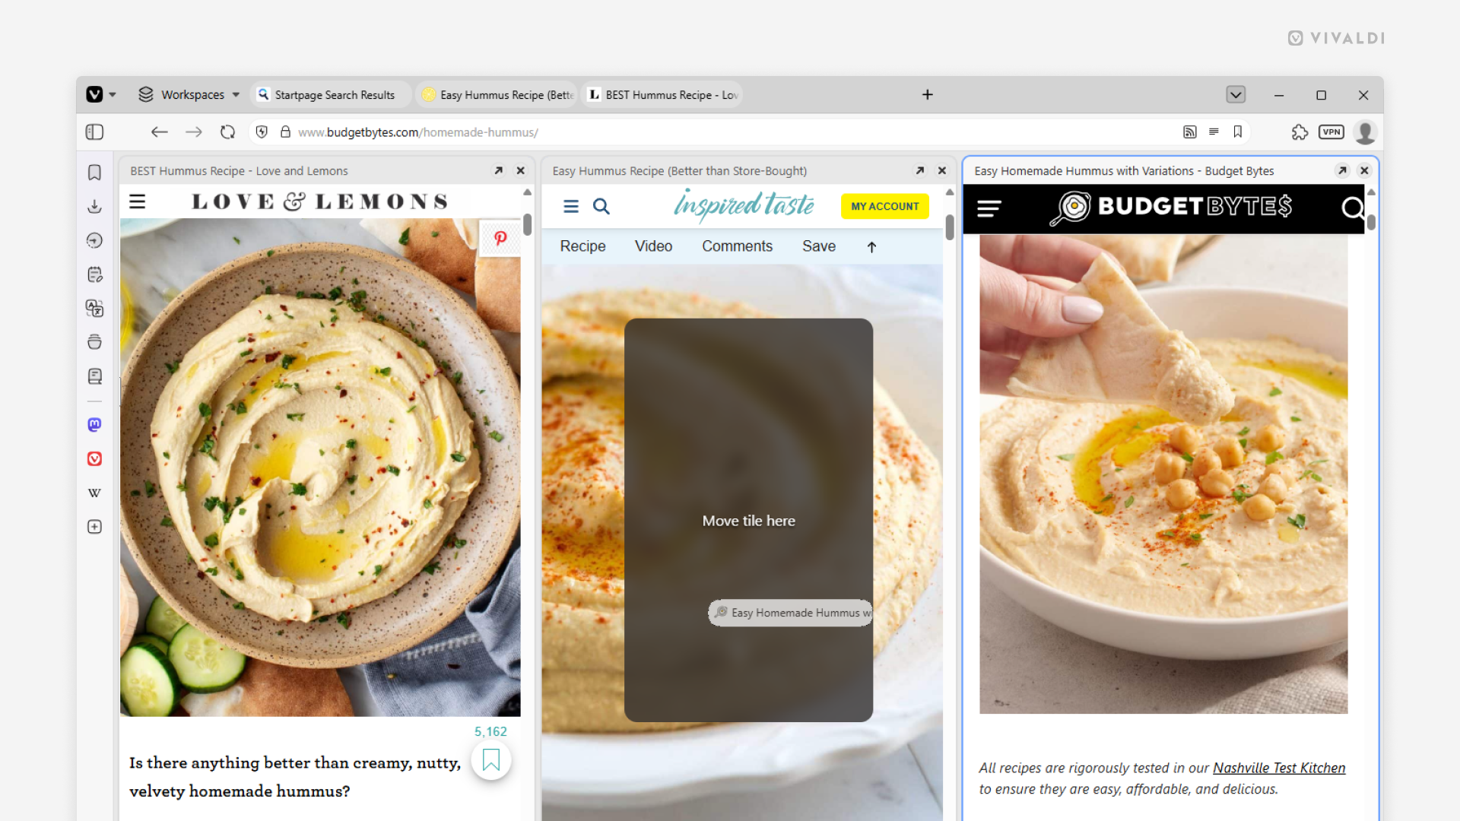Screen dimensions: 1460x821
Task: Open the Wikipedia web panel
Action: 94,492
